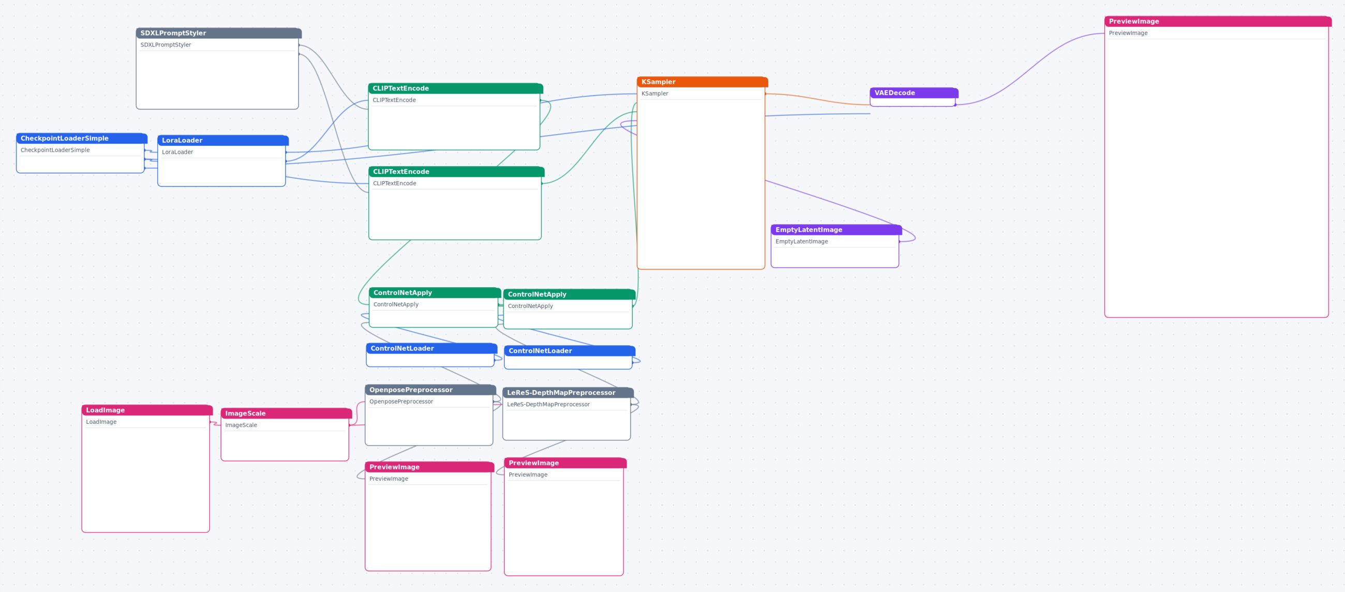Screen dimensions: 1345x592
Task: Select the SDXLPromptStyler node title bar
Action: [218, 33]
